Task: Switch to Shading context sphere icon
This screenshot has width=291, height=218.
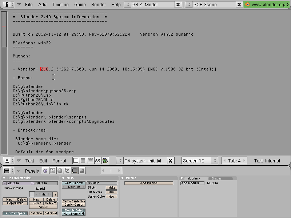Action: coord(60,171)
